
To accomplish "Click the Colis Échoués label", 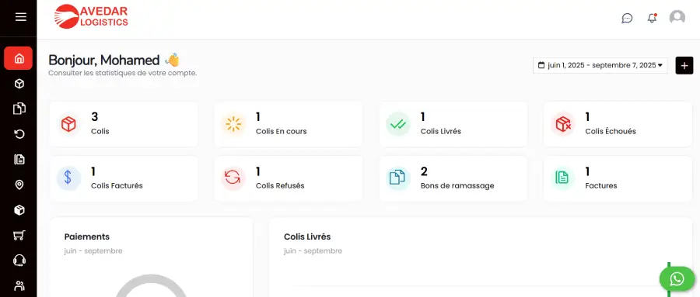I will pos(611,131).
